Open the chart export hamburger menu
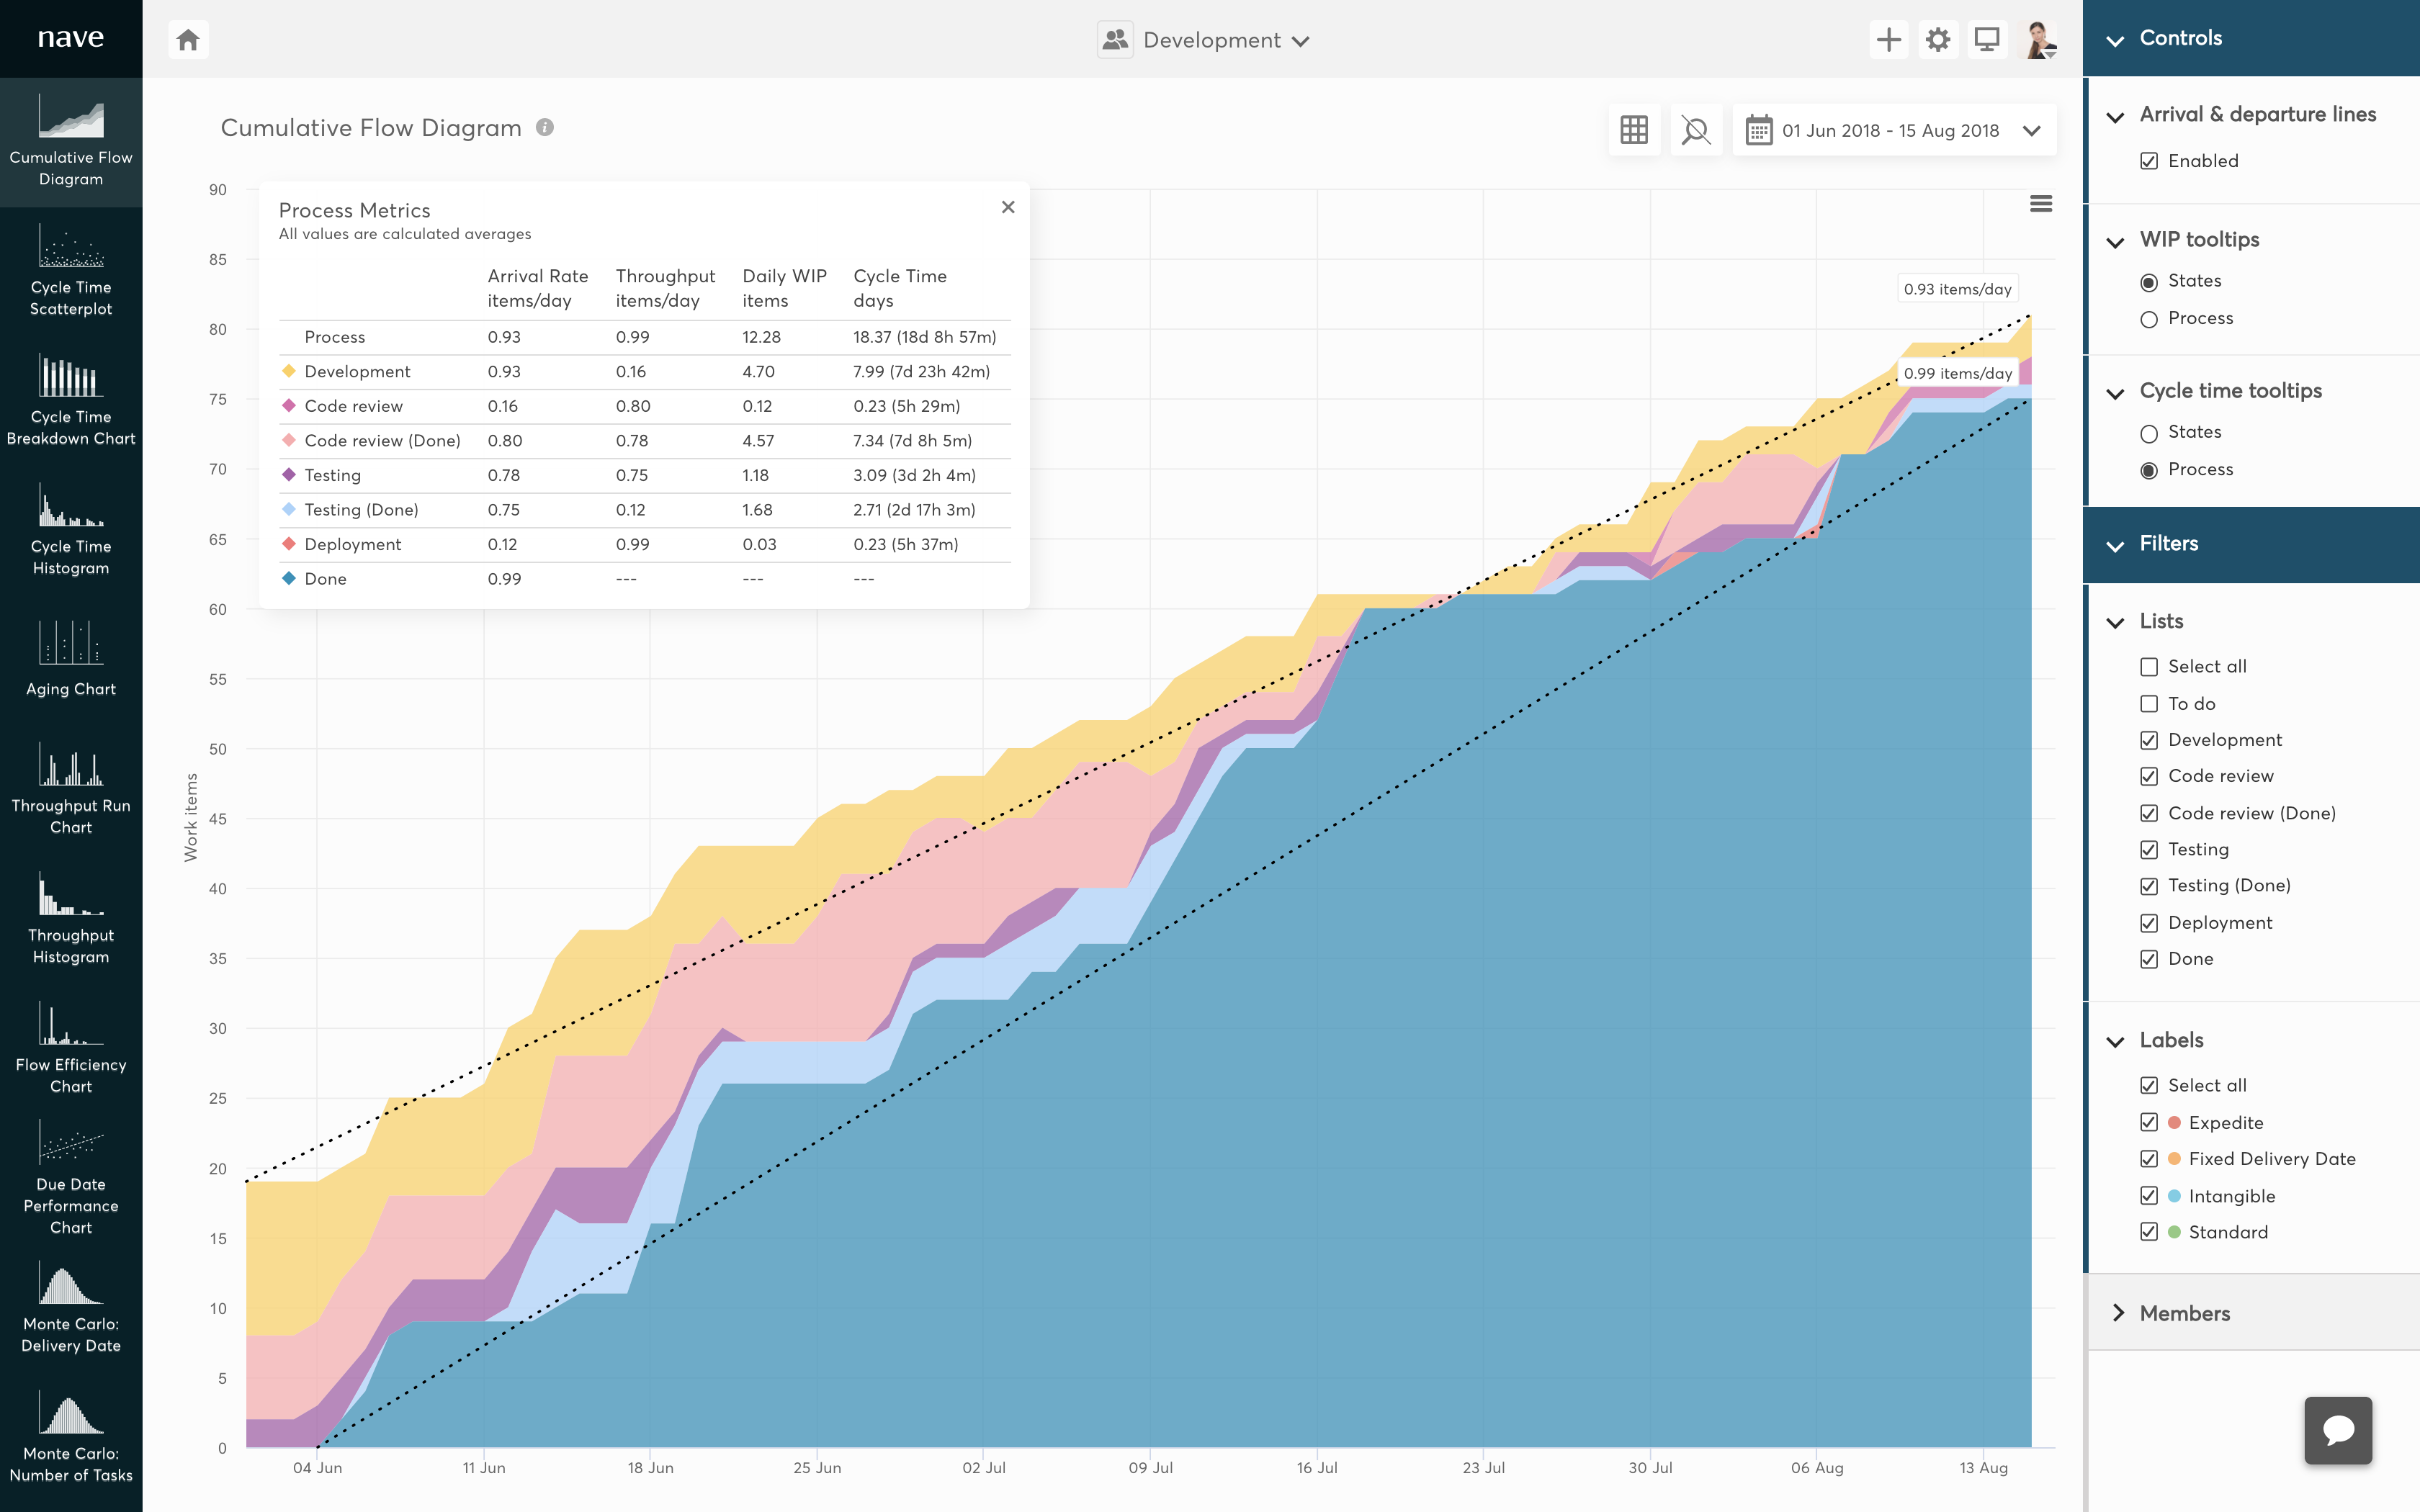The width and height of the screenshot is (2420, 1512). (x=2041, y=203)
